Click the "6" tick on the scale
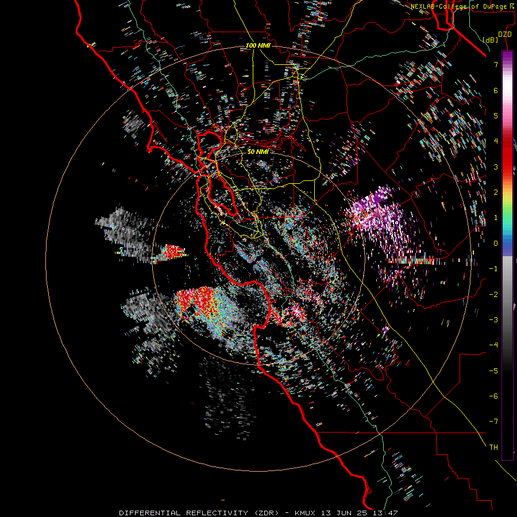The image size is (517, 517). (x=496, y=90)
